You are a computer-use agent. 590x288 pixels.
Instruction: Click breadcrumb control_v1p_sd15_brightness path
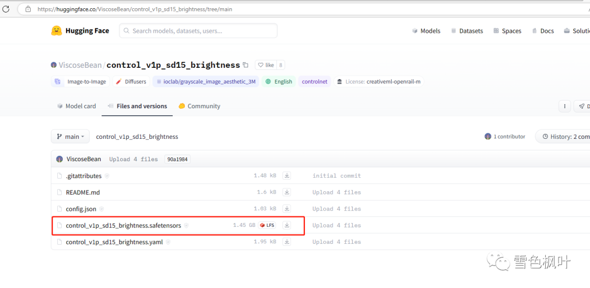coord(137,137)
